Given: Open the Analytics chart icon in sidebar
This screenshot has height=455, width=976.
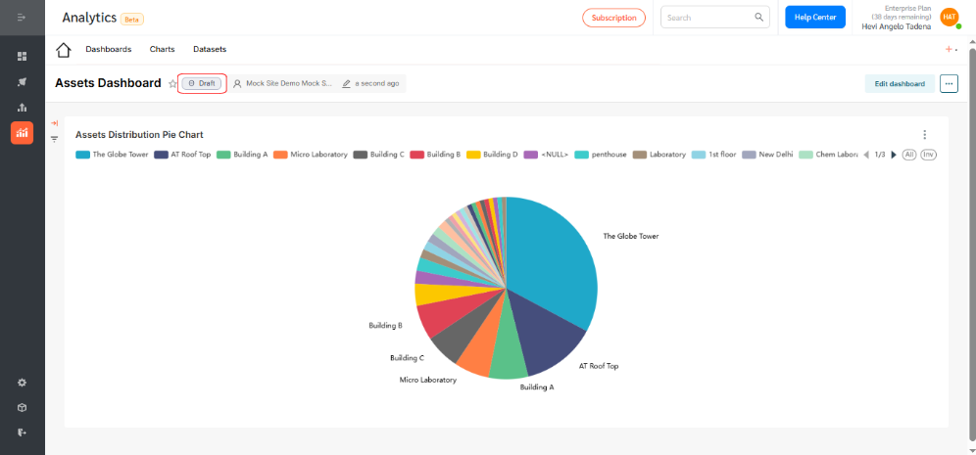Looking at the screenshot, I should pyautogui.click(x=22, y=132).
